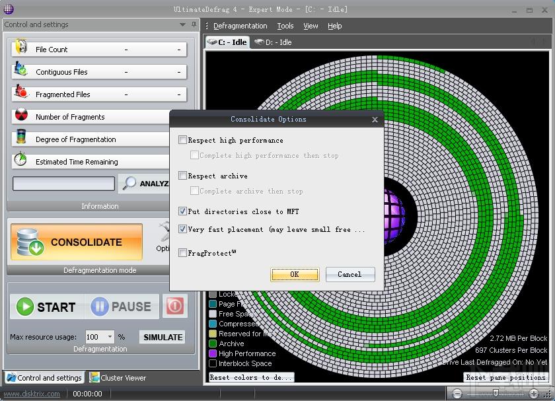This screenshot has width=555, height=401.
Task: Click the PAUSE button
Action: click(122, 307)
